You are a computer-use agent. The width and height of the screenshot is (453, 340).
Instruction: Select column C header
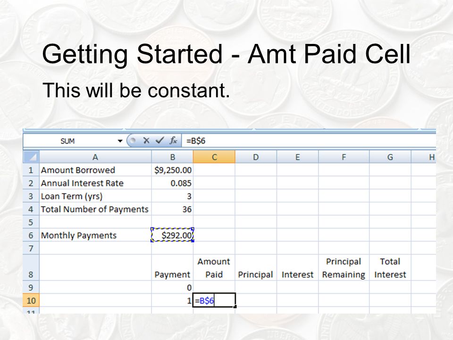pyautogui.click(x=214, y=157)
